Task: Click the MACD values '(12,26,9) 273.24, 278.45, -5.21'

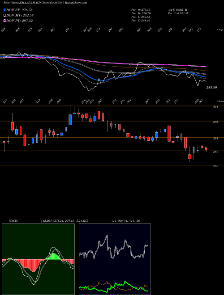Action: [x=62, y=221]
